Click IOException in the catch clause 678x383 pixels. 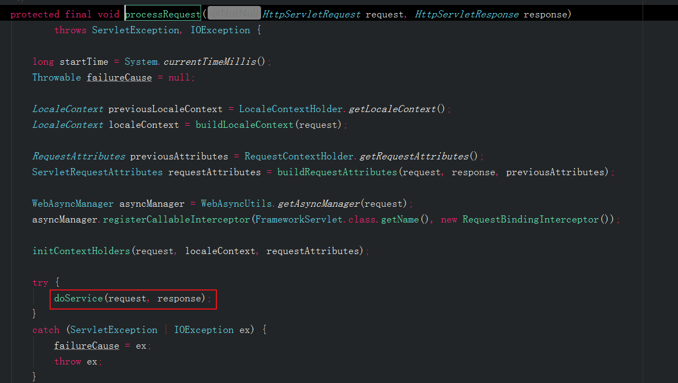coord(203,330)
